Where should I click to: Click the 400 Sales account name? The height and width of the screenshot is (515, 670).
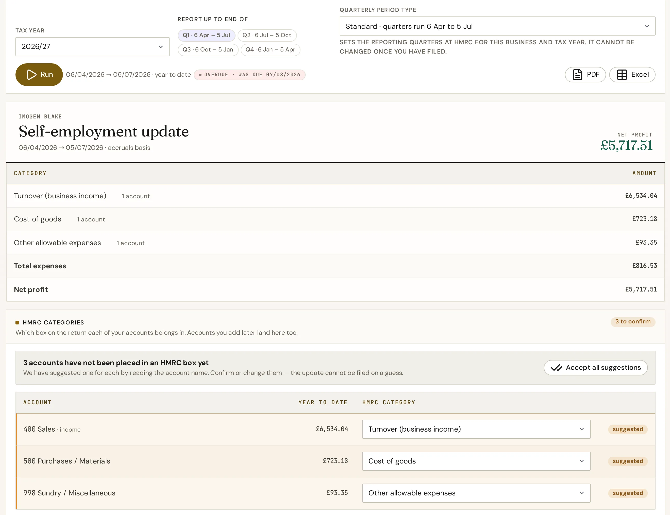click(x=39, y=429)
